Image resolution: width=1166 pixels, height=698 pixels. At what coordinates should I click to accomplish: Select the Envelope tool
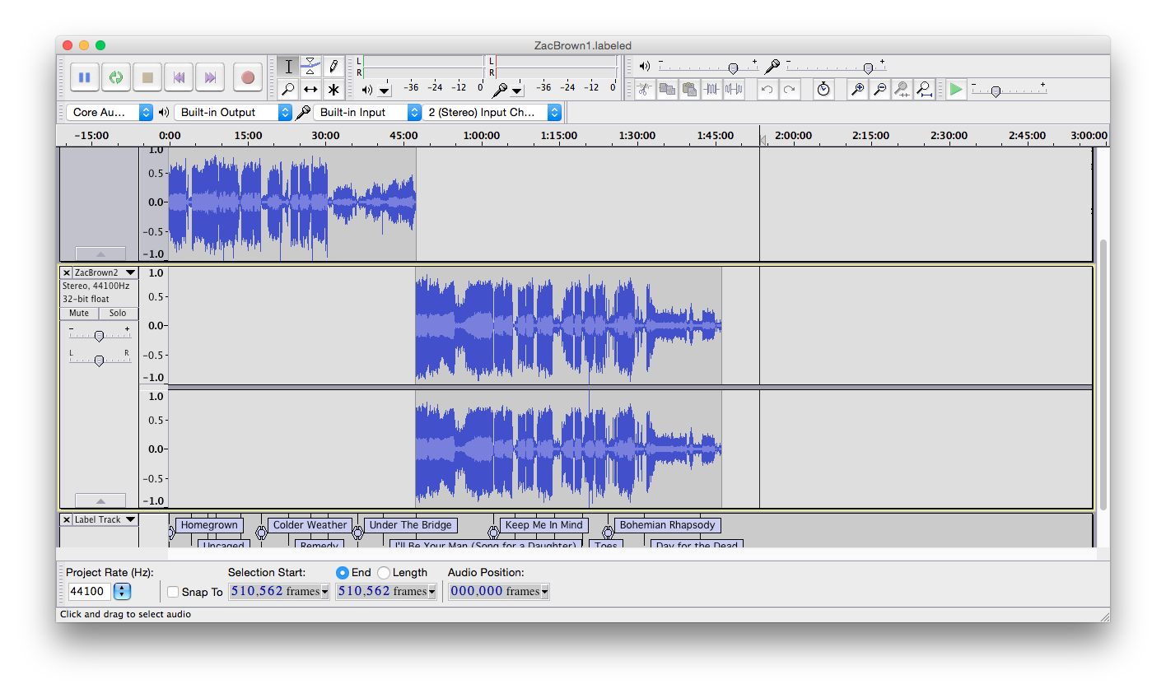point(310,66)
